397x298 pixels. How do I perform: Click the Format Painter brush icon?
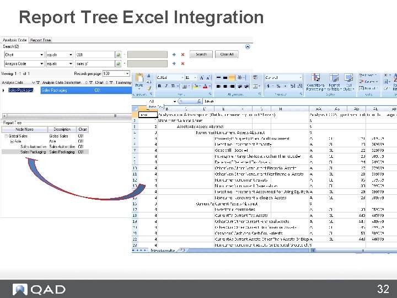click(149, 88)
